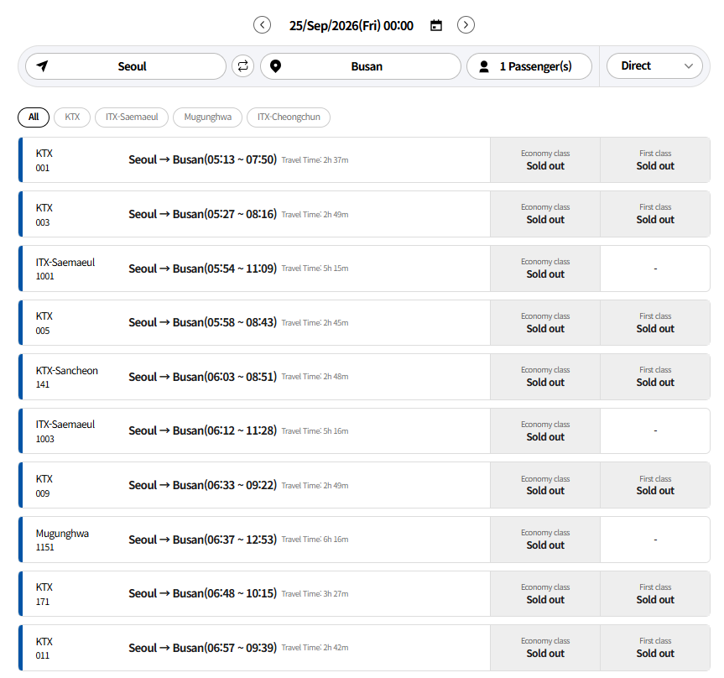The height and width of the screenshot is (678, 724).
Task: Click Seoul → Busan(06:12 ~ 11:28) route
Action: point(203,431)
